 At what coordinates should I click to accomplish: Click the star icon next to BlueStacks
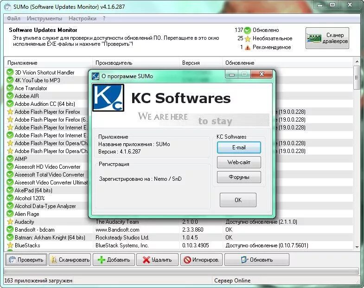click(10, 245)
